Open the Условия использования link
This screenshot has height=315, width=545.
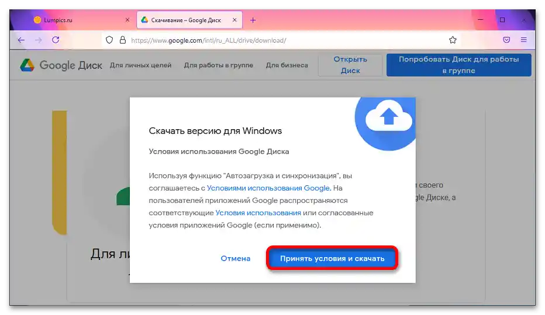point(258,213)
